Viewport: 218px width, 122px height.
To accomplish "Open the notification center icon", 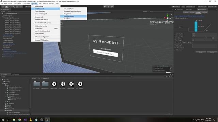I will point(214,120).
